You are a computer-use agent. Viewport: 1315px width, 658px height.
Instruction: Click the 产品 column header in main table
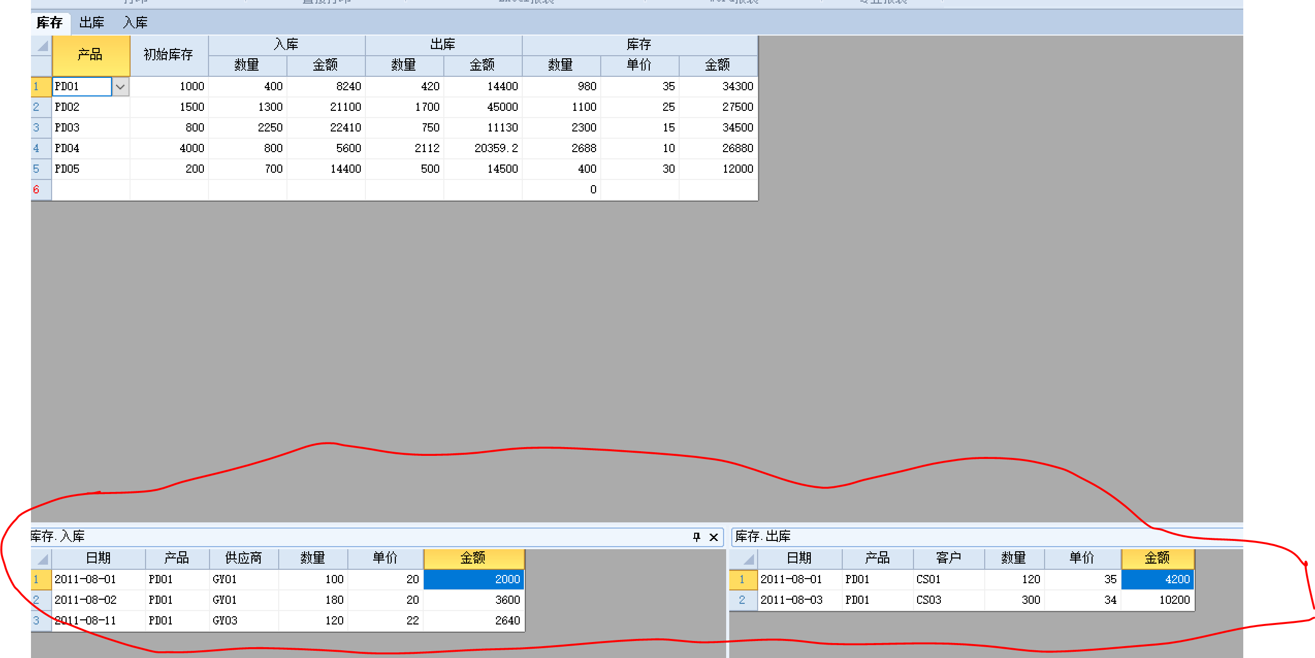pos(90,55)
